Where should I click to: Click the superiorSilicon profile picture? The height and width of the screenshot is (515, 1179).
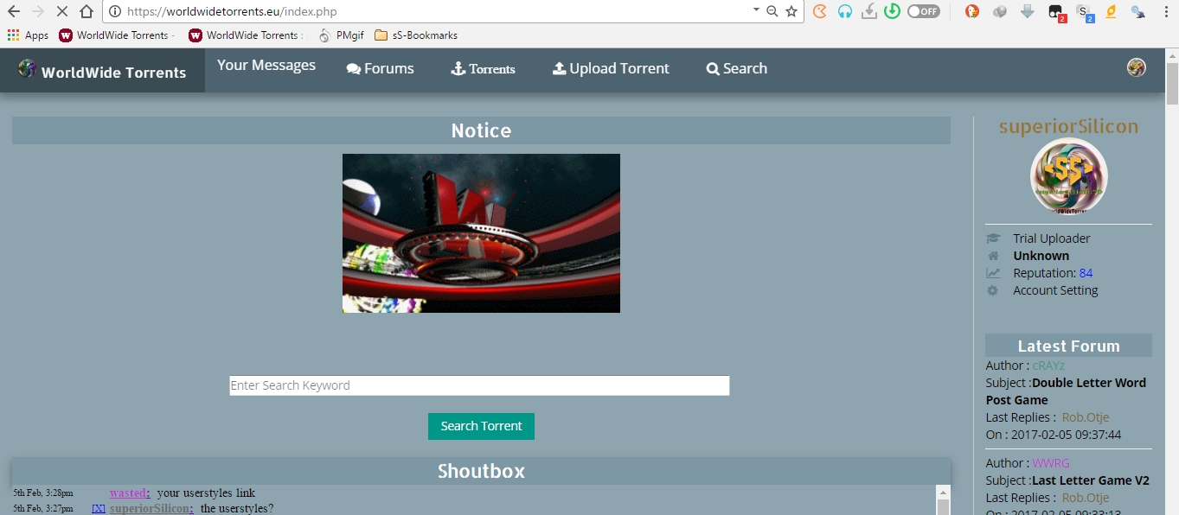pyautogui.click(x=1068, y=177)
